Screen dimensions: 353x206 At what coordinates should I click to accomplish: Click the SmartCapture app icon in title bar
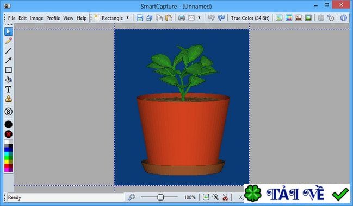coord(7,6)
